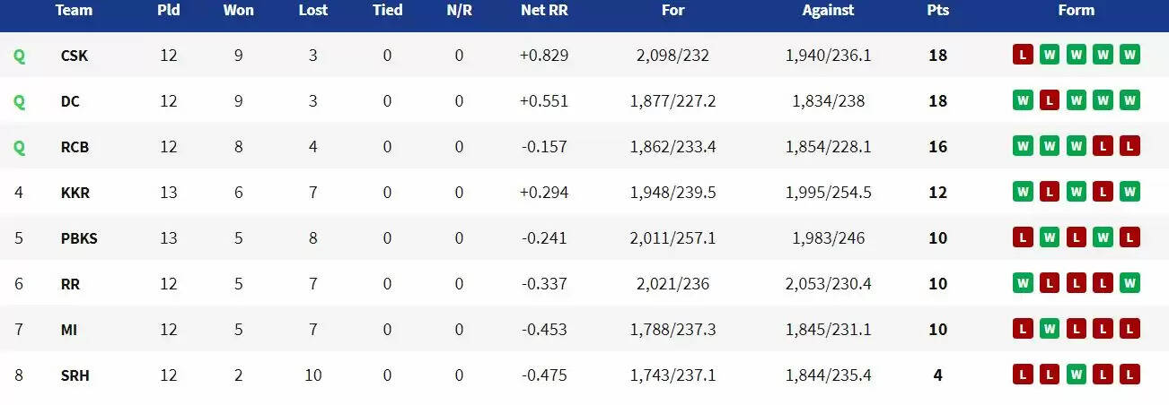Image resolution: width=1169 pixels, height=405 pixels.
Task: Click the Q qualified icon beside CSK
Action: (x=19, y=56)
